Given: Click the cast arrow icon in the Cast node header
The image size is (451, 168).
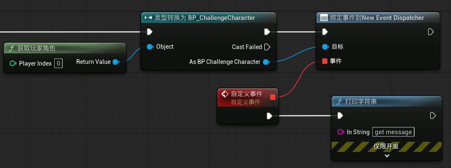Looking at the screenshot, I should click(148, 18).
